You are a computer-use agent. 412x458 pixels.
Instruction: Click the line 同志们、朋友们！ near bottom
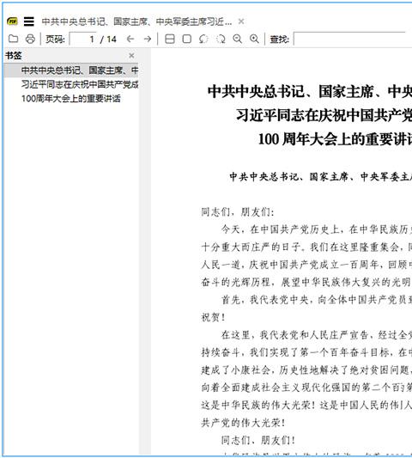(258, 440)
